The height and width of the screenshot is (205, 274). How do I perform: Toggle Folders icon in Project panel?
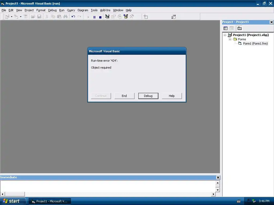coord(239,28)
